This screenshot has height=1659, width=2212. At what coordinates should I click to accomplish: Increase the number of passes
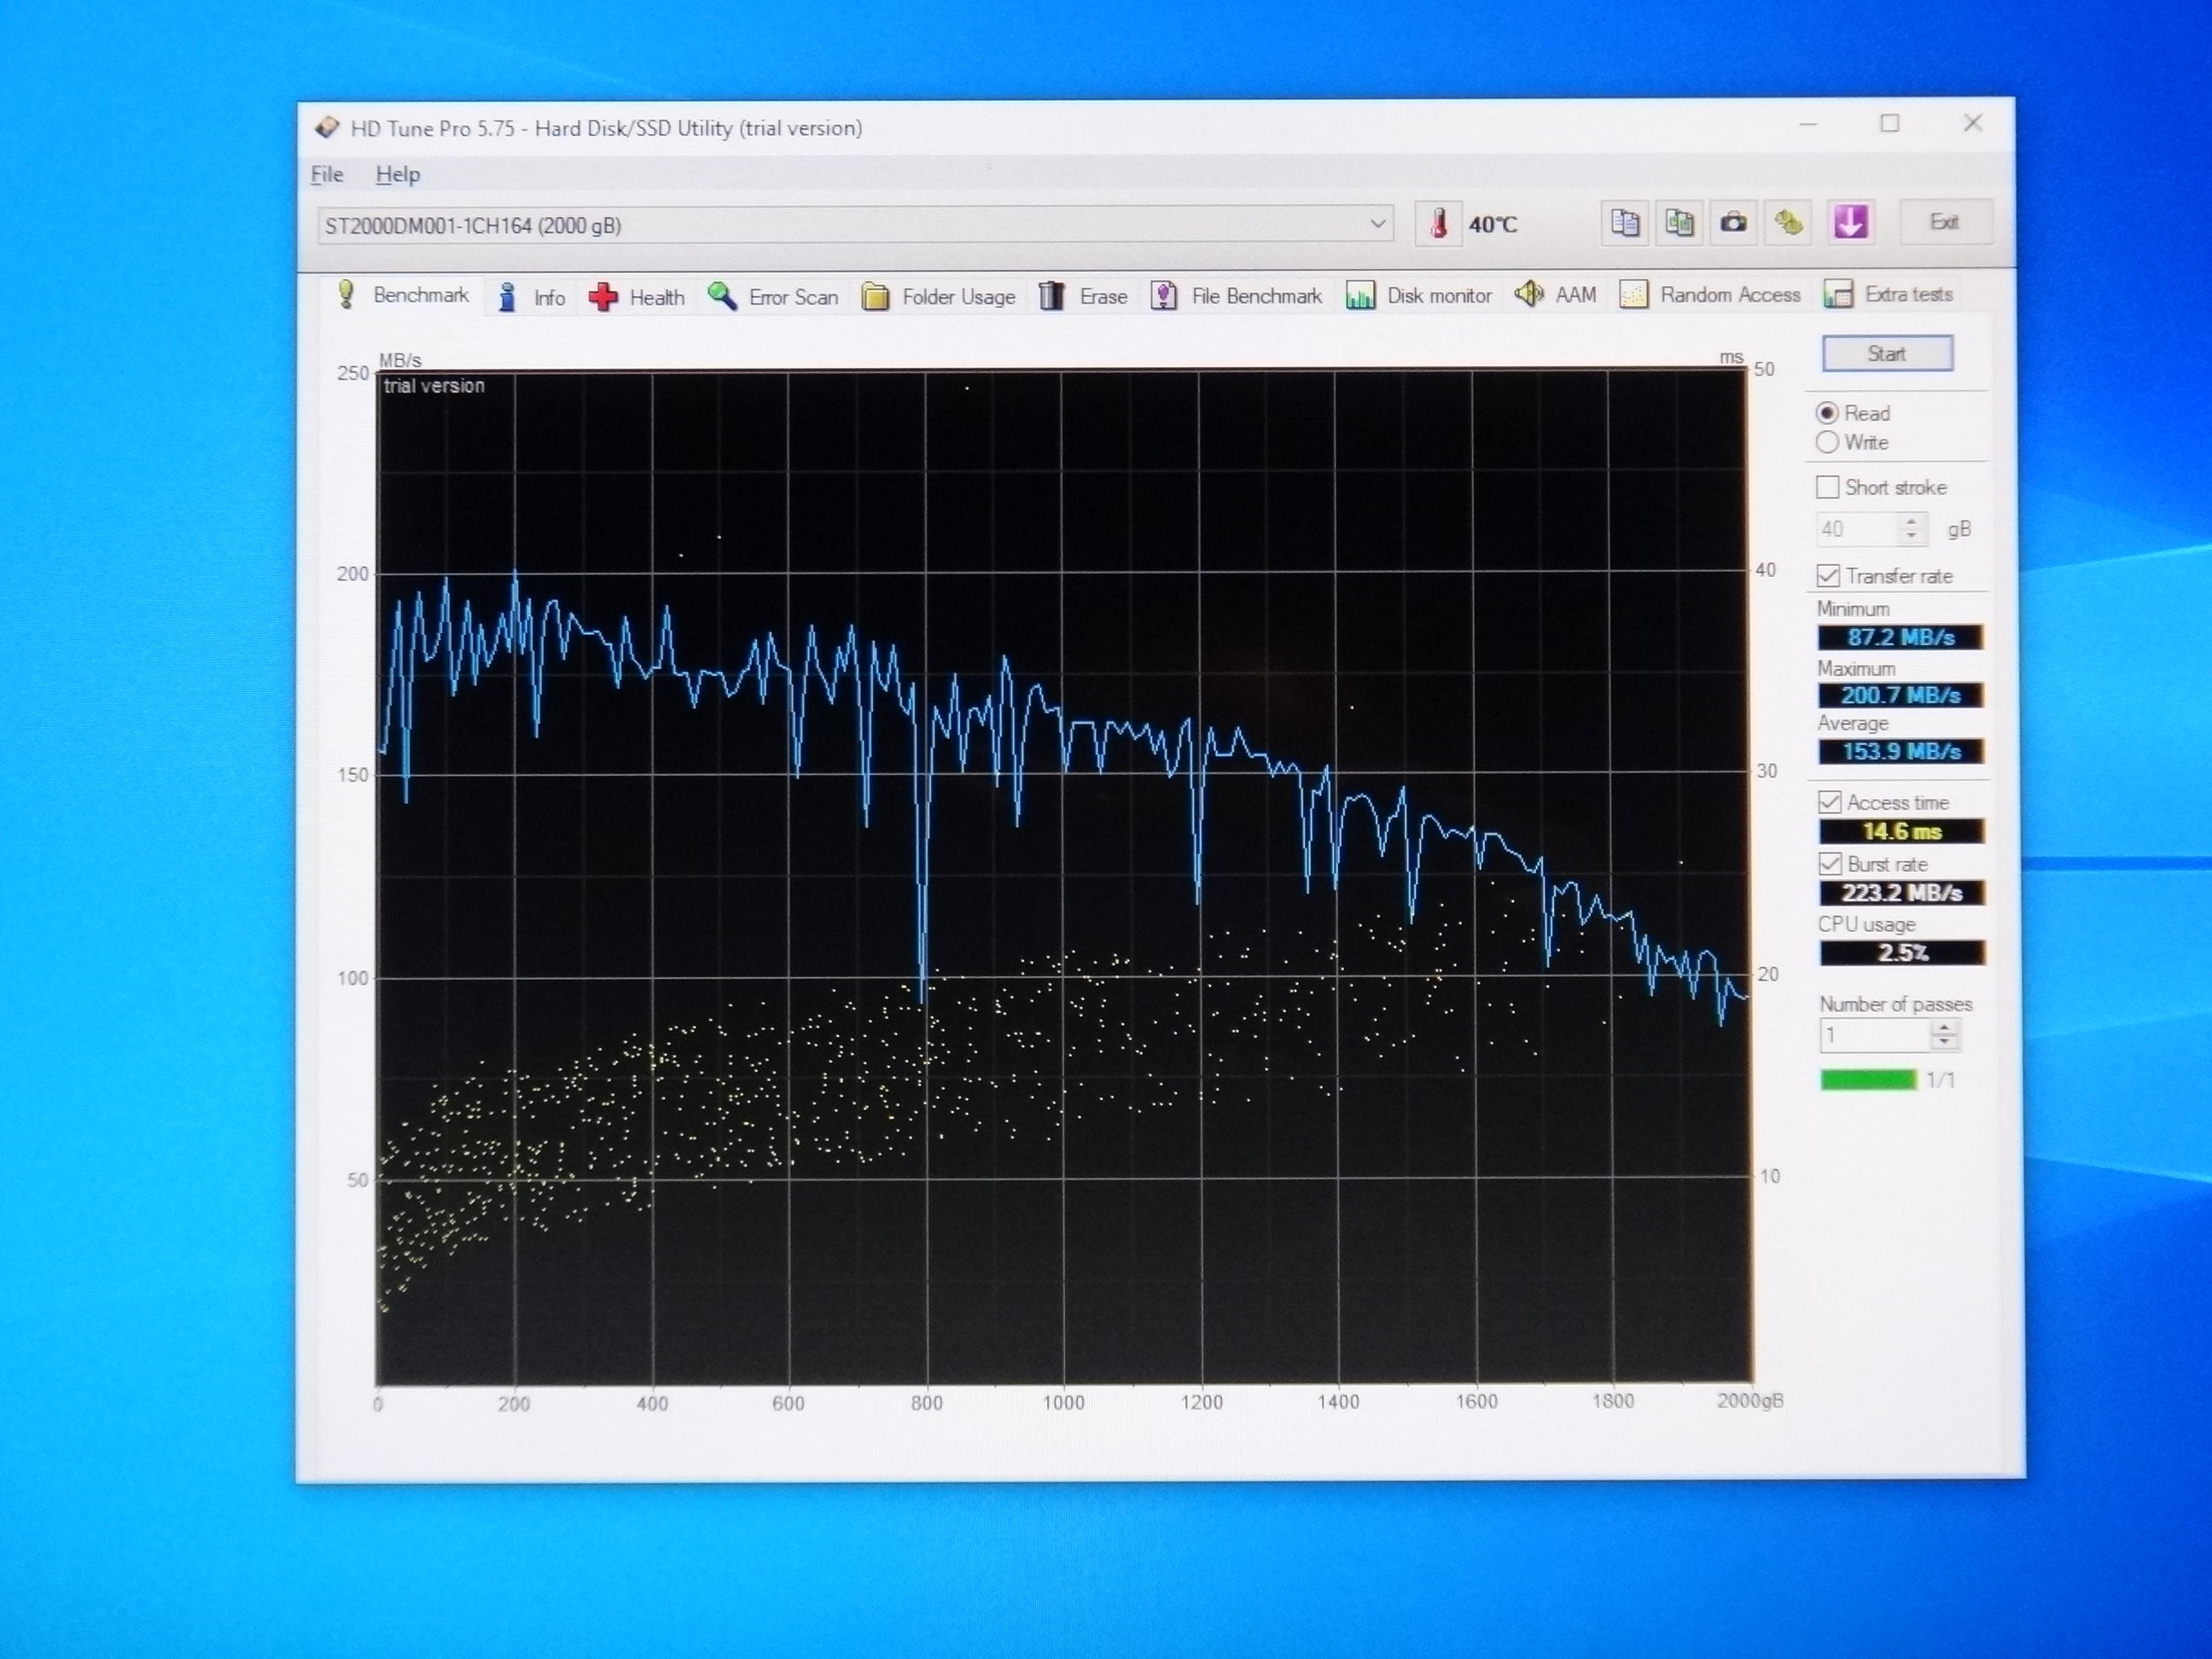(x=1944, y=1027)
